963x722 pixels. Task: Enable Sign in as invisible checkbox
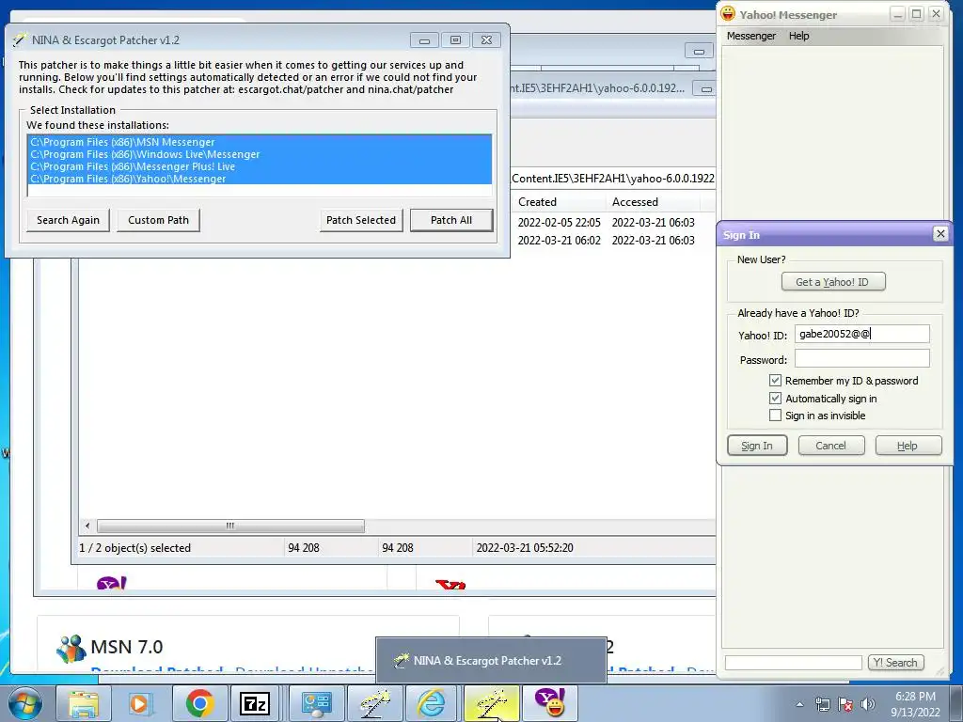click(x=775, y=416)
